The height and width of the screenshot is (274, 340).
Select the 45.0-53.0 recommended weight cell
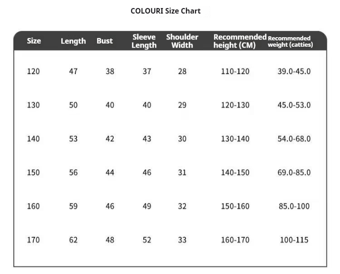pos(294,105)
